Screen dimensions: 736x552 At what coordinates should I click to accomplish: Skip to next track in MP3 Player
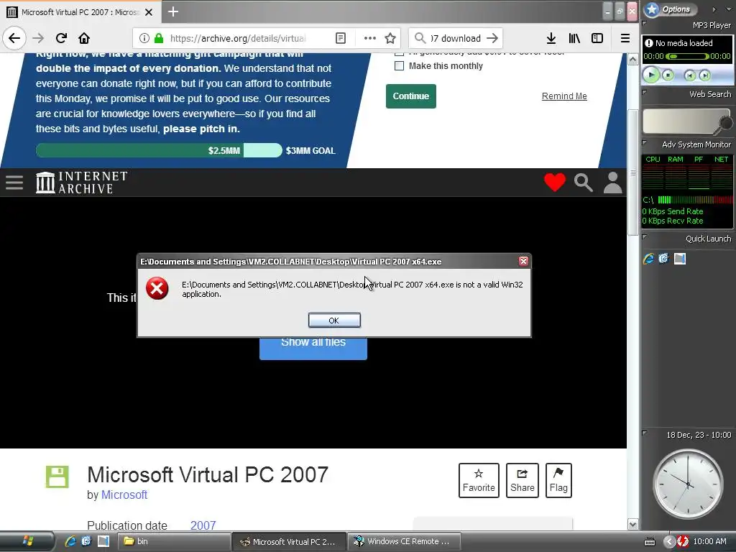click(x=704, y=75)
